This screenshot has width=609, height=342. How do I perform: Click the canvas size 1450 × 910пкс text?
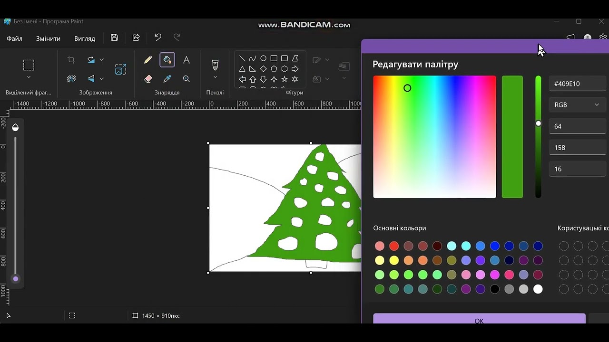[x=161, y=316]
